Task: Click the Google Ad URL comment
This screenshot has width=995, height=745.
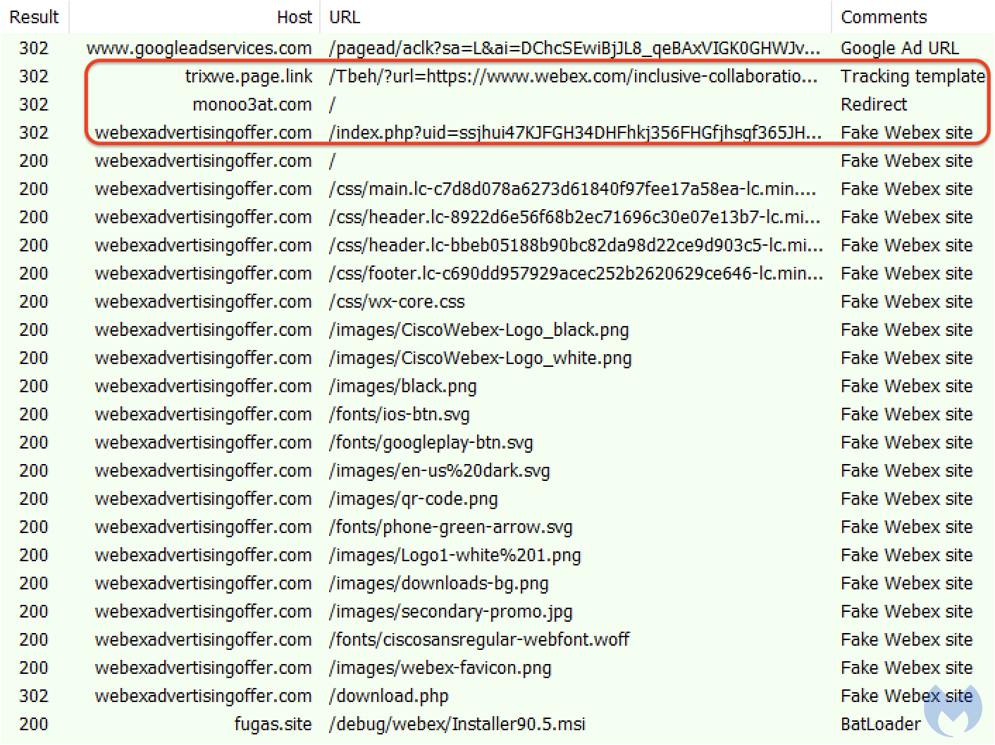Action: coord(899,48)
